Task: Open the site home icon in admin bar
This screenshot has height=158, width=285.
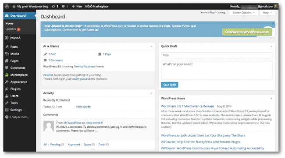Action: (14, 7)
